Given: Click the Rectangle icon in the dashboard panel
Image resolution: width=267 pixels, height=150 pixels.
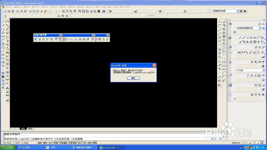Looking at the screenshot, I should click(x=255, y=38).
